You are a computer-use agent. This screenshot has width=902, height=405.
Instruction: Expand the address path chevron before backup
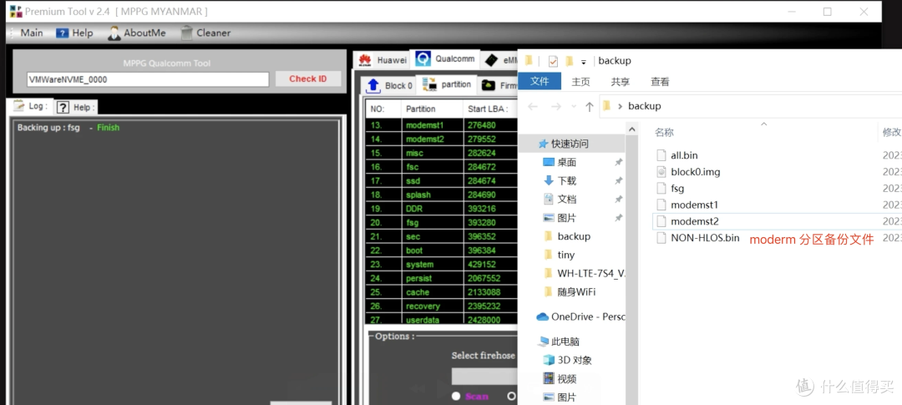[x=620, y=106]
